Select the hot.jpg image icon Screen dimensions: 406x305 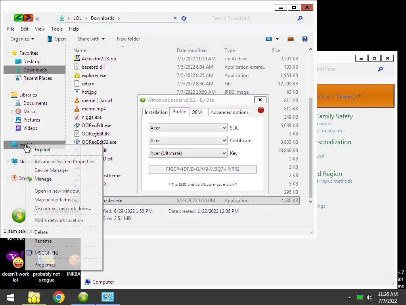[77, 92]
